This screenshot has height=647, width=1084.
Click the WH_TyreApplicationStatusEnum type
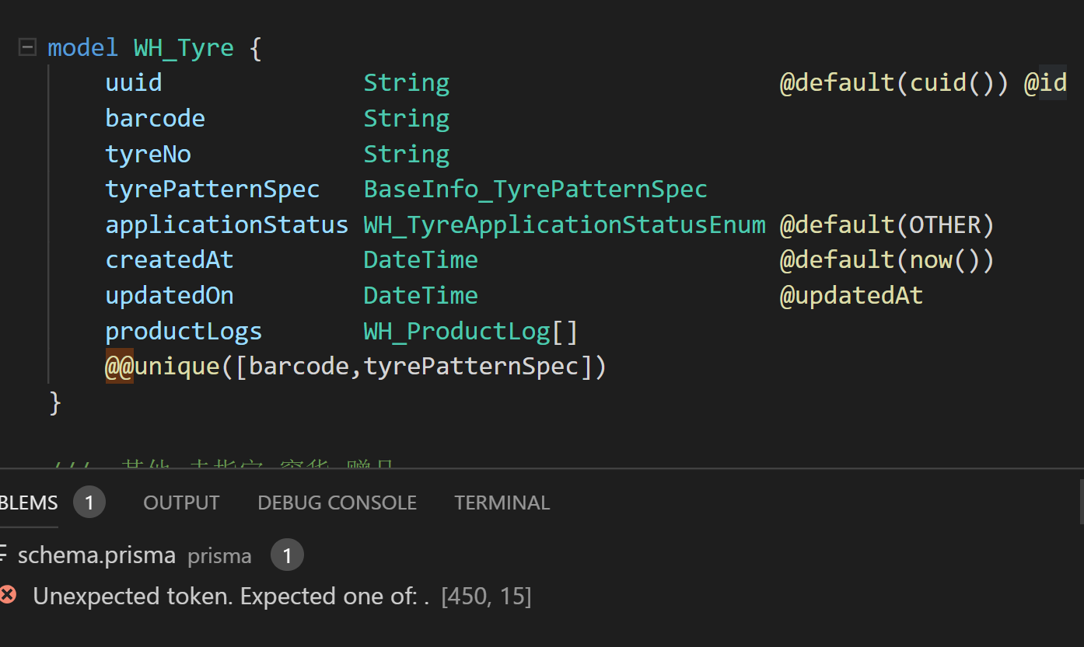pyautogui.click(x=565, y=224)
